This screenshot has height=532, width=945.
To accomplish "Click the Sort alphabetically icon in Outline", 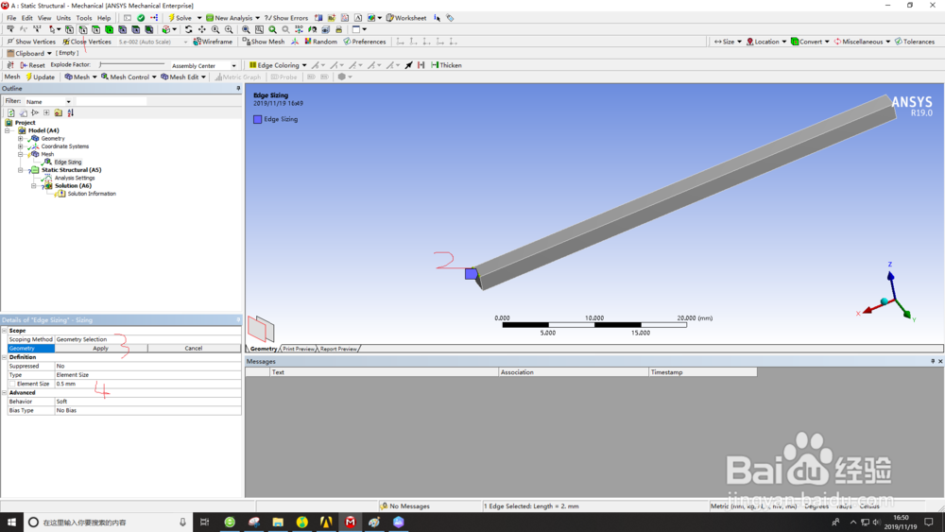I will [x=71, y=112].
